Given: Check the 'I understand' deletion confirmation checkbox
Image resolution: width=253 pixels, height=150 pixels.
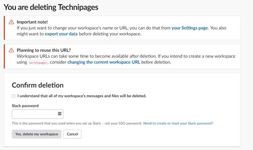Looking at the screenshot, I should [x=13, y=96].
